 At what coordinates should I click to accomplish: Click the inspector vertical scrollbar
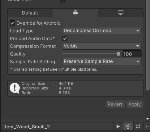tap(148, 45)
